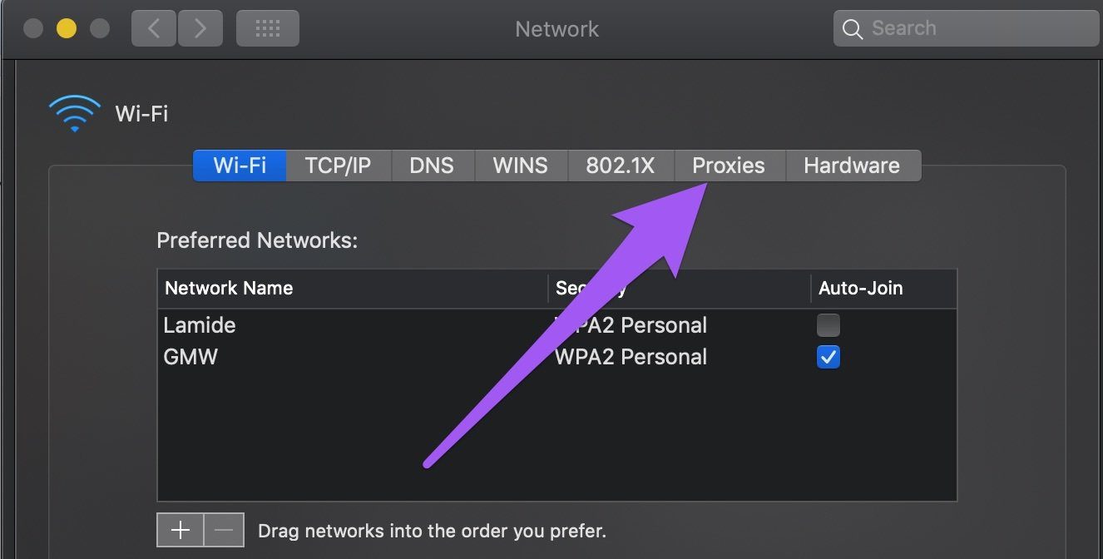Image resolution: width=1103 pixels, height=559 pixels.
Task: Show all preferences grid icon
Action: (268, 29)
